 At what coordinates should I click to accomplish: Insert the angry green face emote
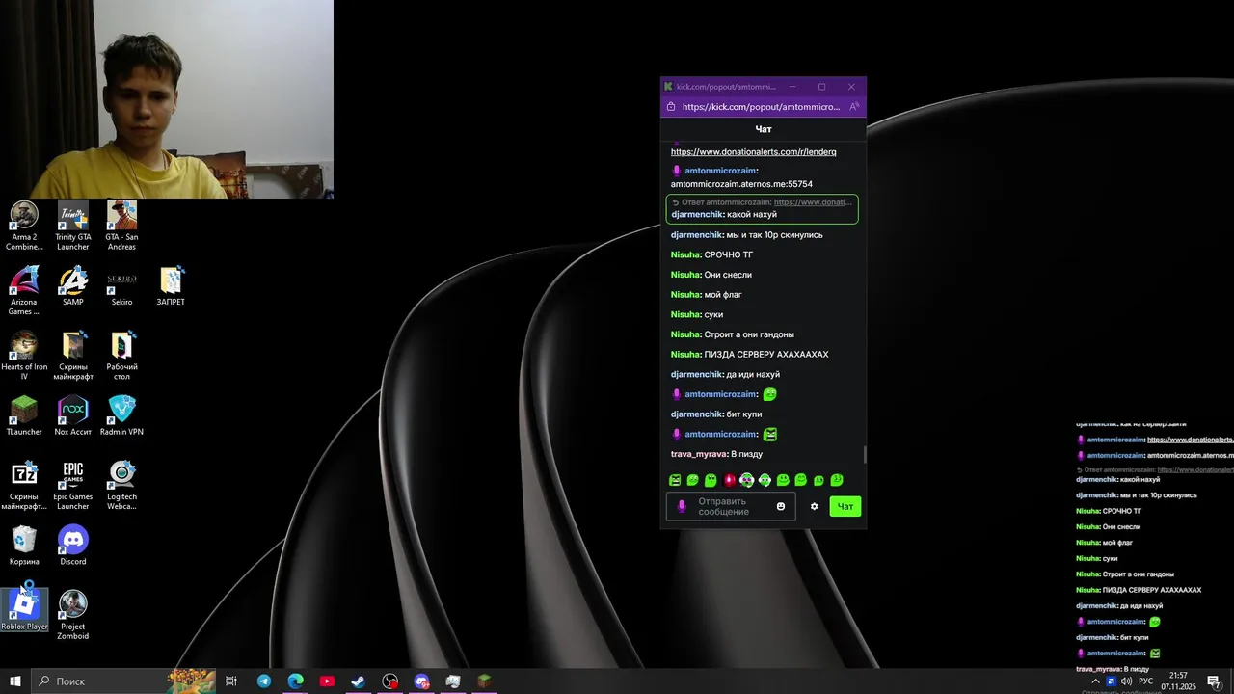[675, 480]
